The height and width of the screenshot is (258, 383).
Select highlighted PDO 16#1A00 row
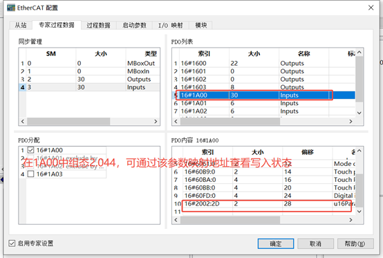click(x=263, y=95)
